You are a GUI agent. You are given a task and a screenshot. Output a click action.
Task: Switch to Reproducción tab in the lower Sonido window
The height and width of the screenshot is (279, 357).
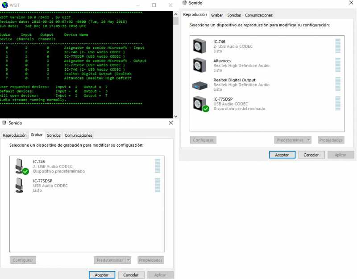pyautogui.click(x=15, y=135)
